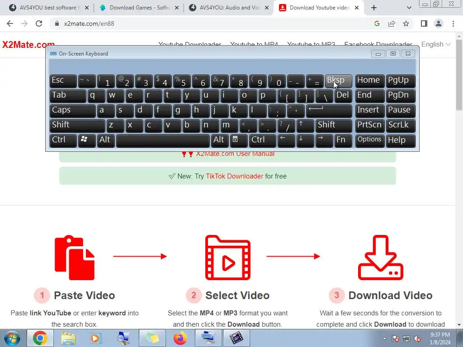Open Firefox from the taskbar
This screenshot has width=463, height=347.
180,338
